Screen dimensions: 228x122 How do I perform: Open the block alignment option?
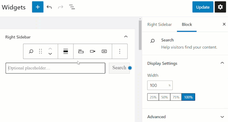[x=66, y=51]
